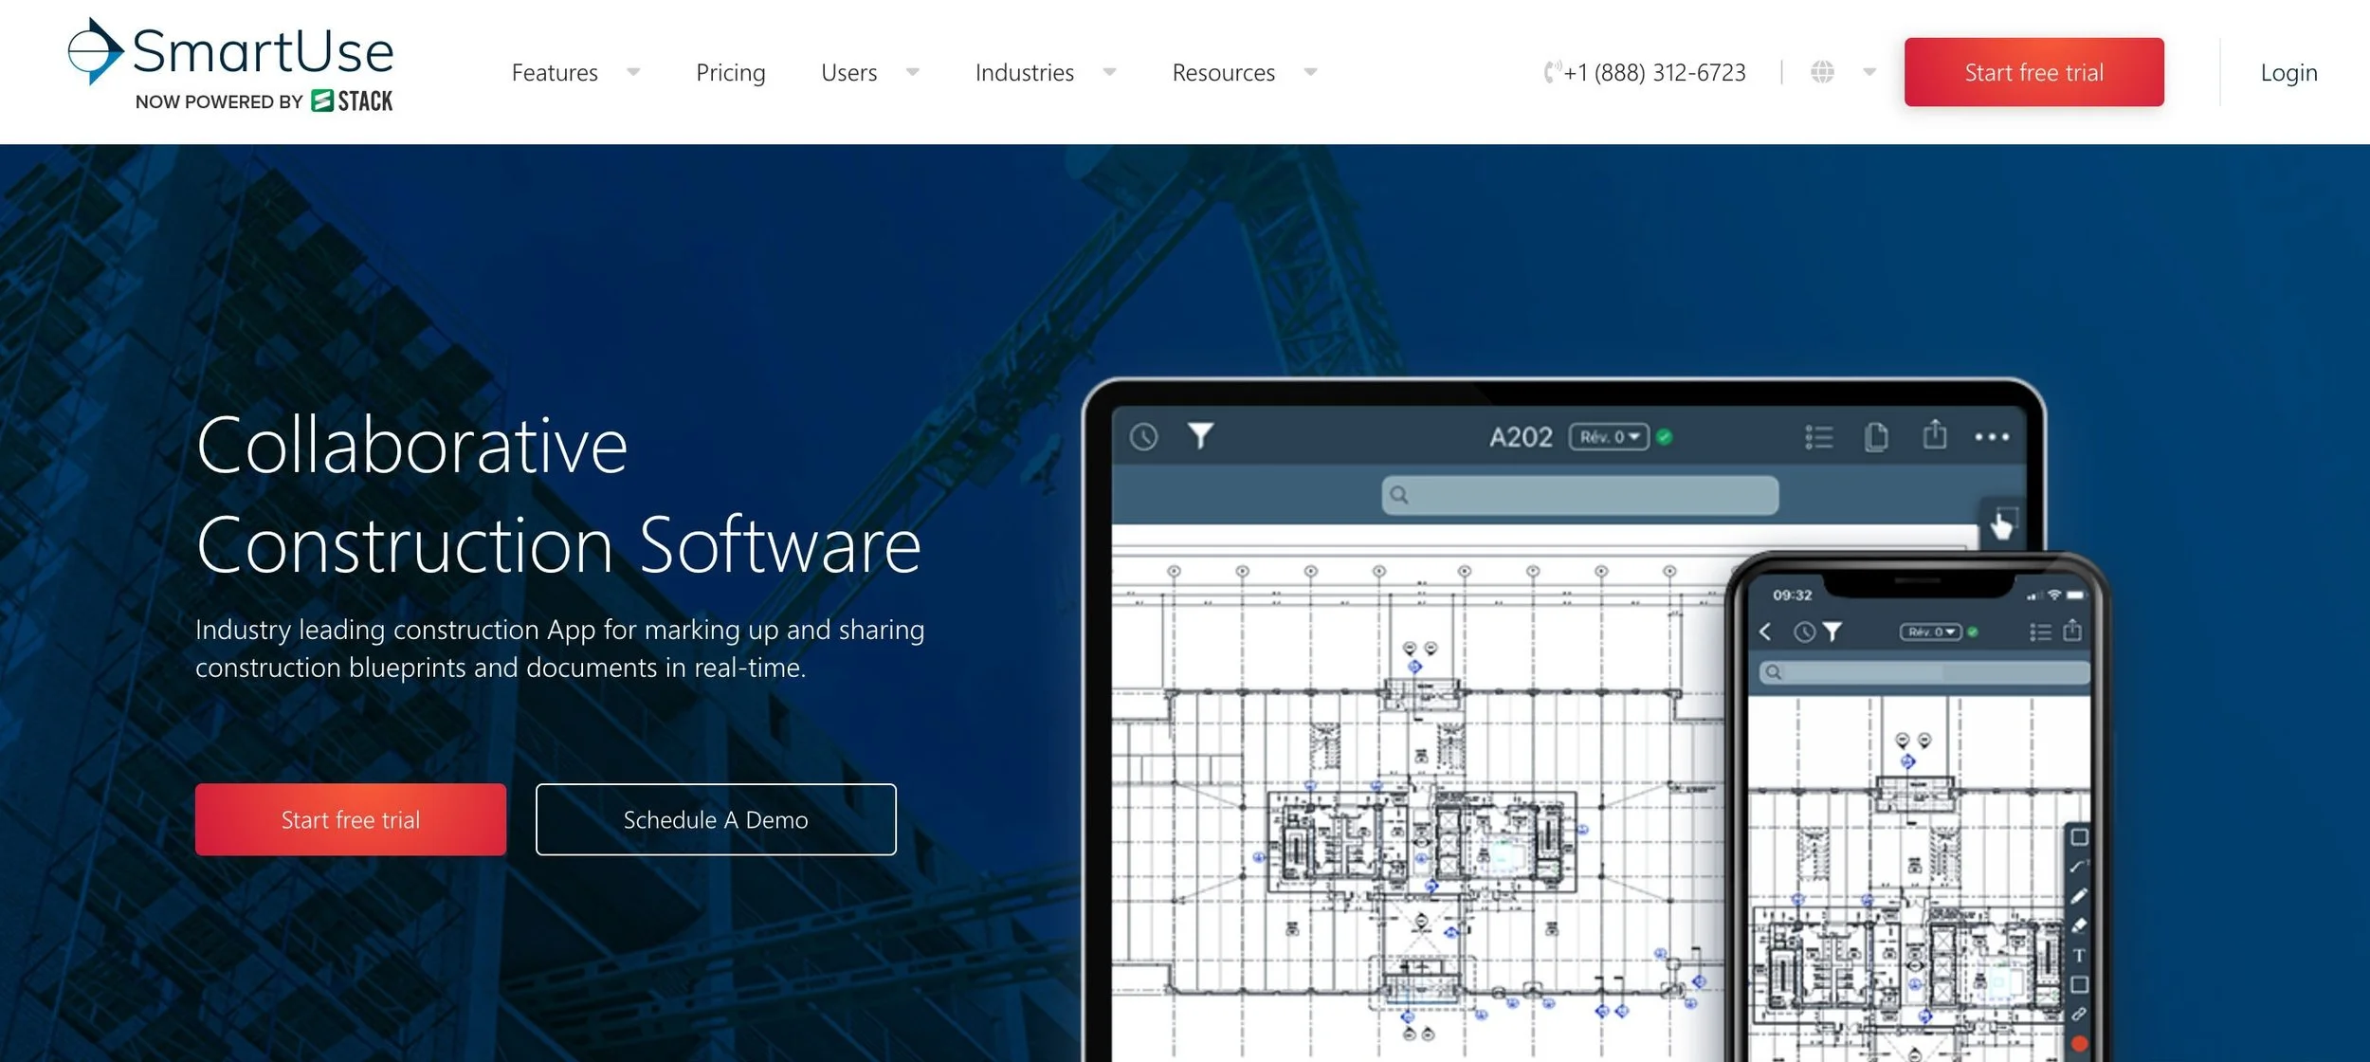Click the share icon on tablet

click(x=1934, y=434)
